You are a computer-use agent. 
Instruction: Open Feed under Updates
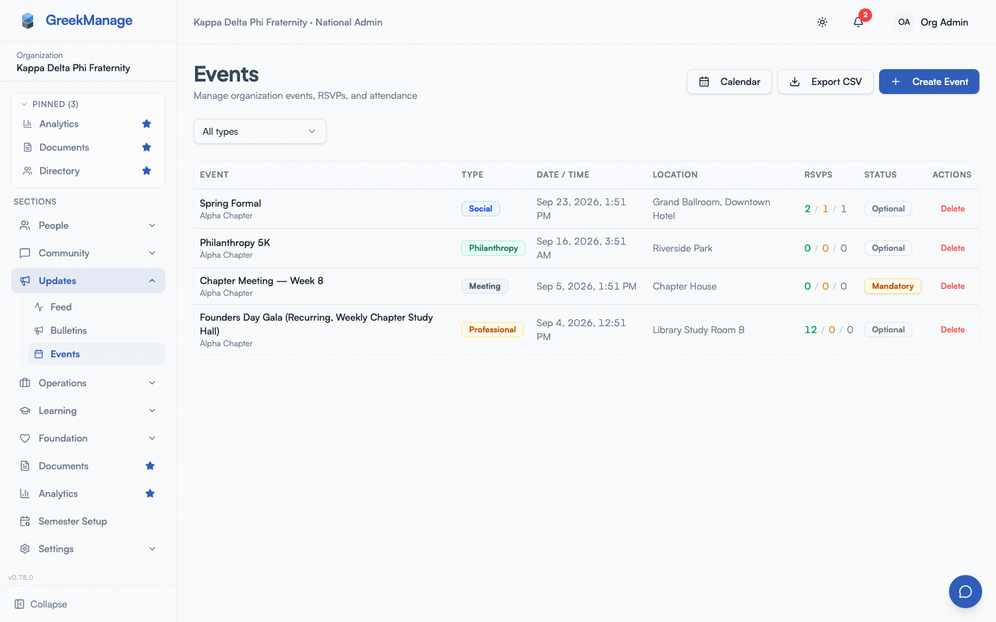97,307
